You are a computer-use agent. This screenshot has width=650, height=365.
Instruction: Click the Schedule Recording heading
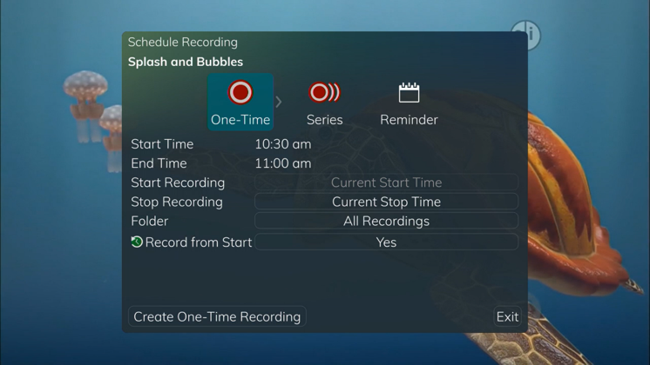183,43
